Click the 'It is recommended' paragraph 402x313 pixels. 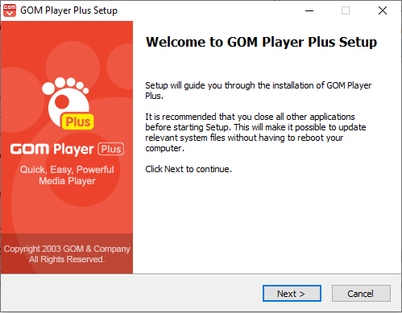[x=255, y=132]
